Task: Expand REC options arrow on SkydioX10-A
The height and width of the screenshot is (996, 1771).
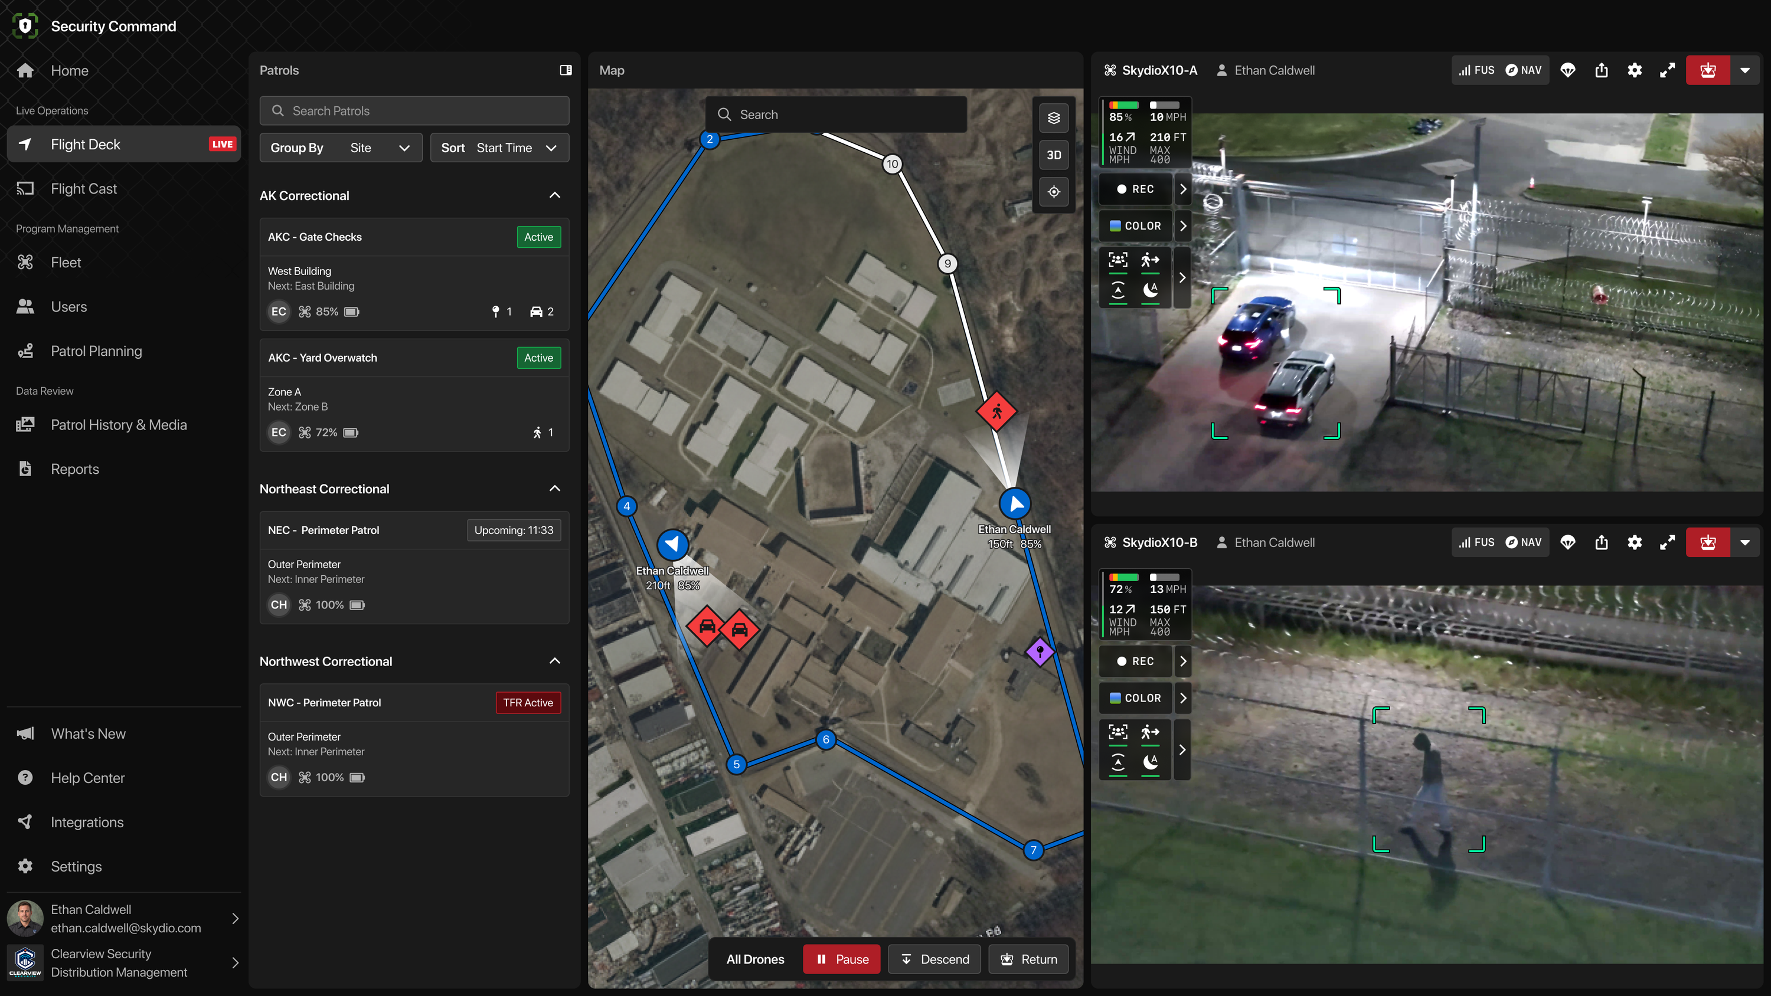Action: [1182, 189]
